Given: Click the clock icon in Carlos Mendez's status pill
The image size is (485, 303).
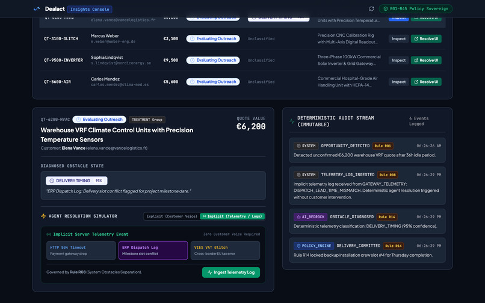Looking at the screenshot, I should (192, 82).
